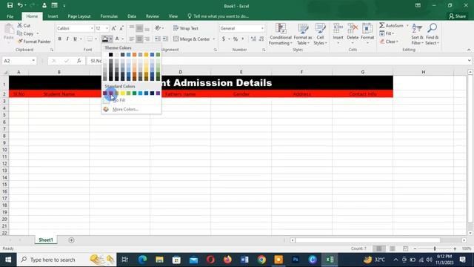Switch to Page Break Preview view
This screenshot has width=474, height=267.
(405, 248)
